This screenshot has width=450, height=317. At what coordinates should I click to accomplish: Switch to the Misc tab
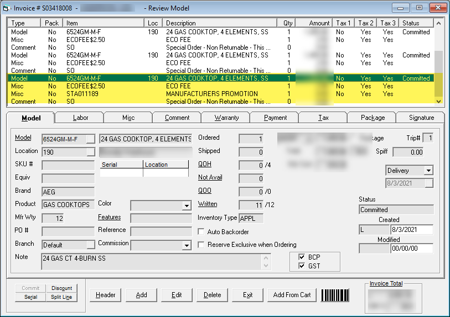click(x=128, y=118)
